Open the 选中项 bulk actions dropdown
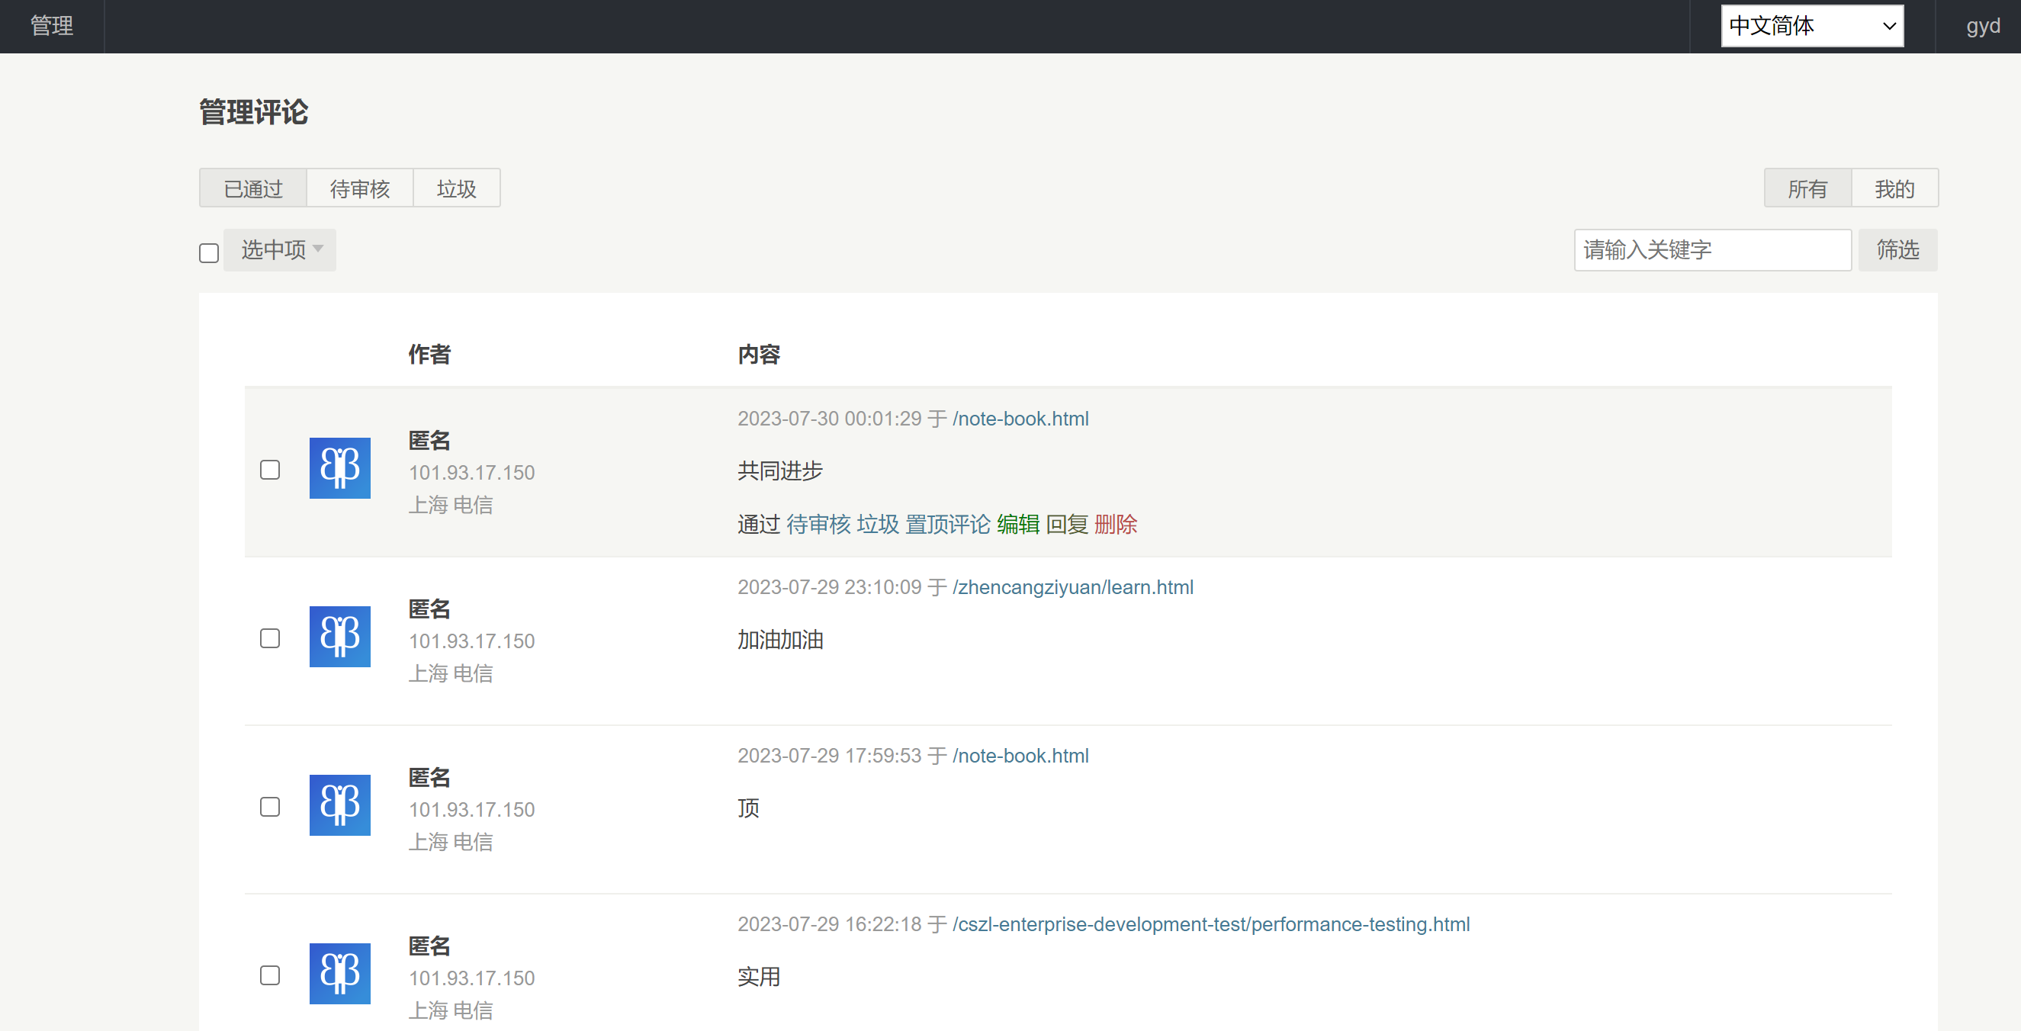Screen dimensions: 2021x1031 [x=280, y=250]
